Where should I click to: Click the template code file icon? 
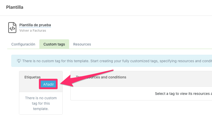click(x=12, y=28)
